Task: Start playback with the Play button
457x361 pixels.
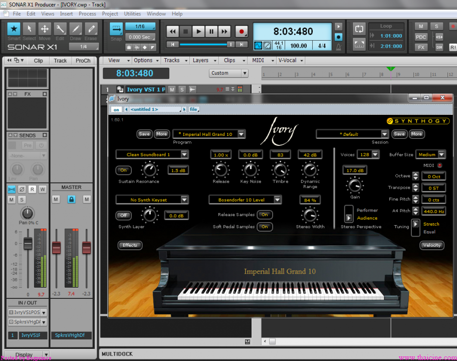Action: point(198,31)
